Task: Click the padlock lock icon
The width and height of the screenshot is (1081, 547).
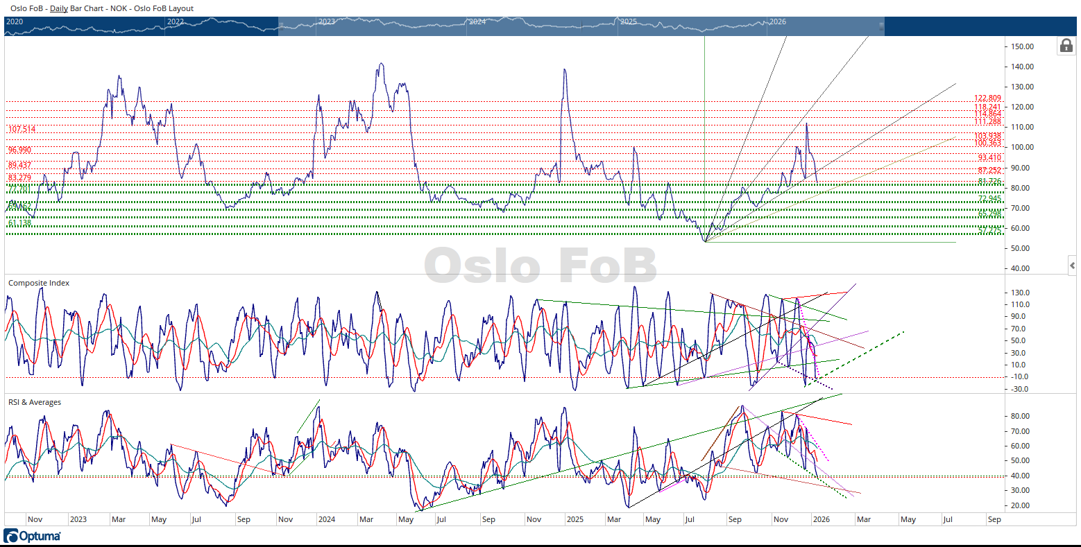Action: pyautogui.click(x=1066, y=46)
